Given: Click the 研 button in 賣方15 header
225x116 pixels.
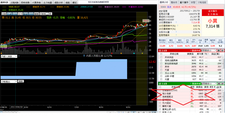Looking at the screenshot, I should pos(222,84).
